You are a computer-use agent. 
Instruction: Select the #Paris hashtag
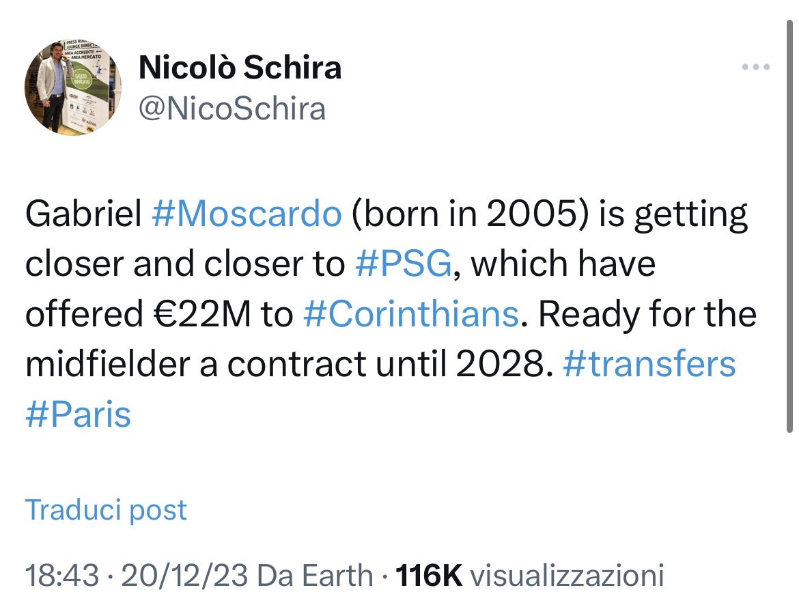(78, 414)
